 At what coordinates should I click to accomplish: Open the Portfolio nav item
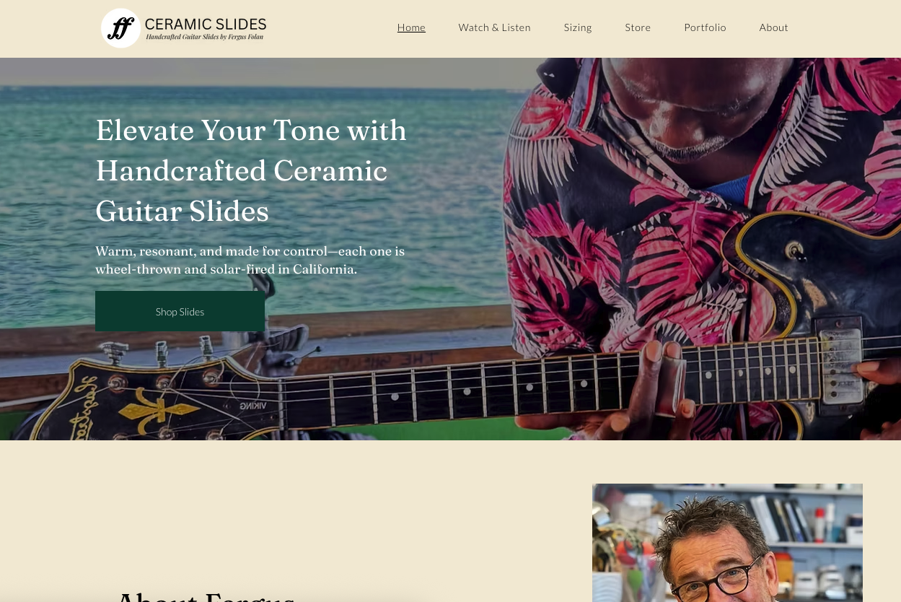pos(705,27)
